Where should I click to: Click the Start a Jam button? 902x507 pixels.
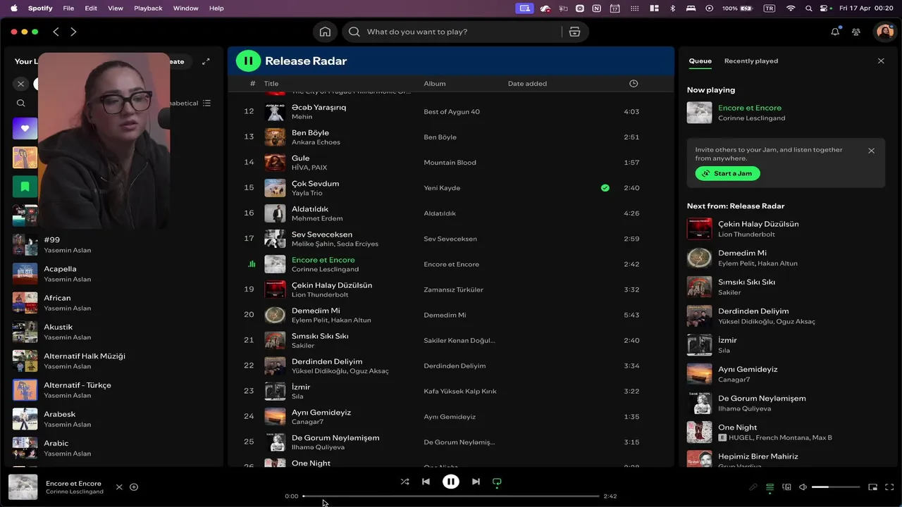(x=727, y=173)
